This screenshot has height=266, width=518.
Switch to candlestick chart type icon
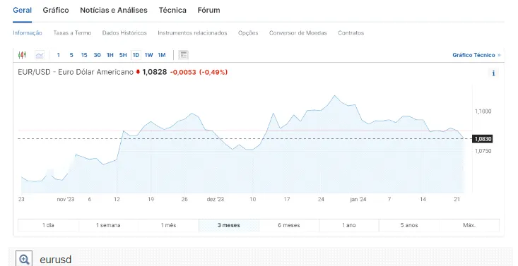click(22, 55)
